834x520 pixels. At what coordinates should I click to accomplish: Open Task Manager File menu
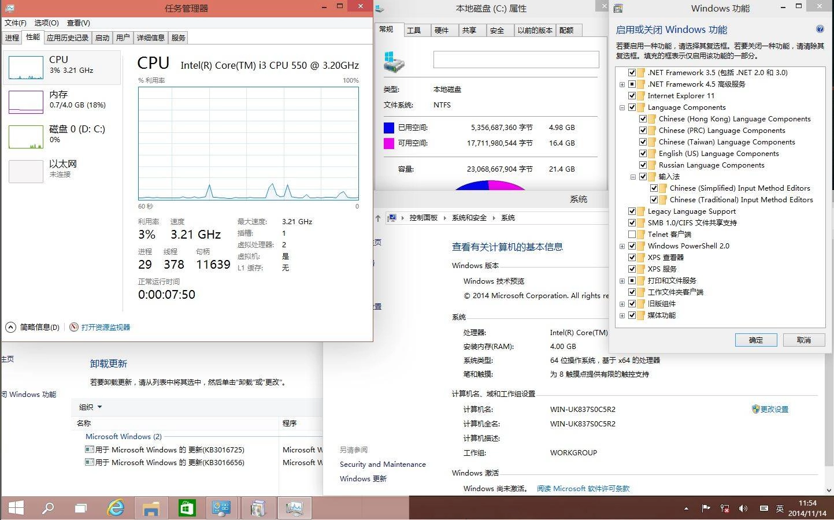pyautogui.click(x=16, y=23)
